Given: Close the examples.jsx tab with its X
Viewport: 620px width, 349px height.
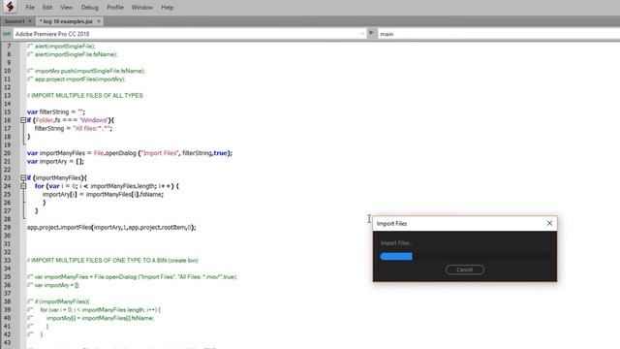Looking at the screenshot, I should [x=99, y=21].
